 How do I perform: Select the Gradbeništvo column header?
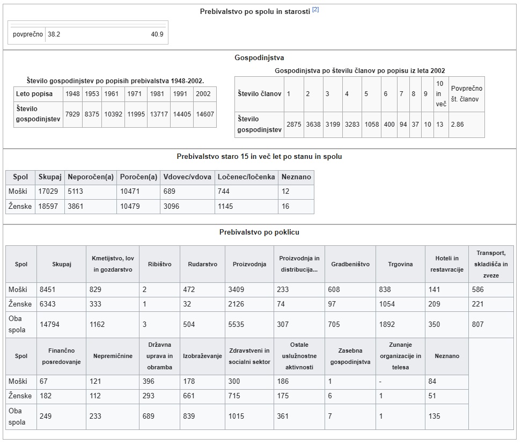pos(349,264)
